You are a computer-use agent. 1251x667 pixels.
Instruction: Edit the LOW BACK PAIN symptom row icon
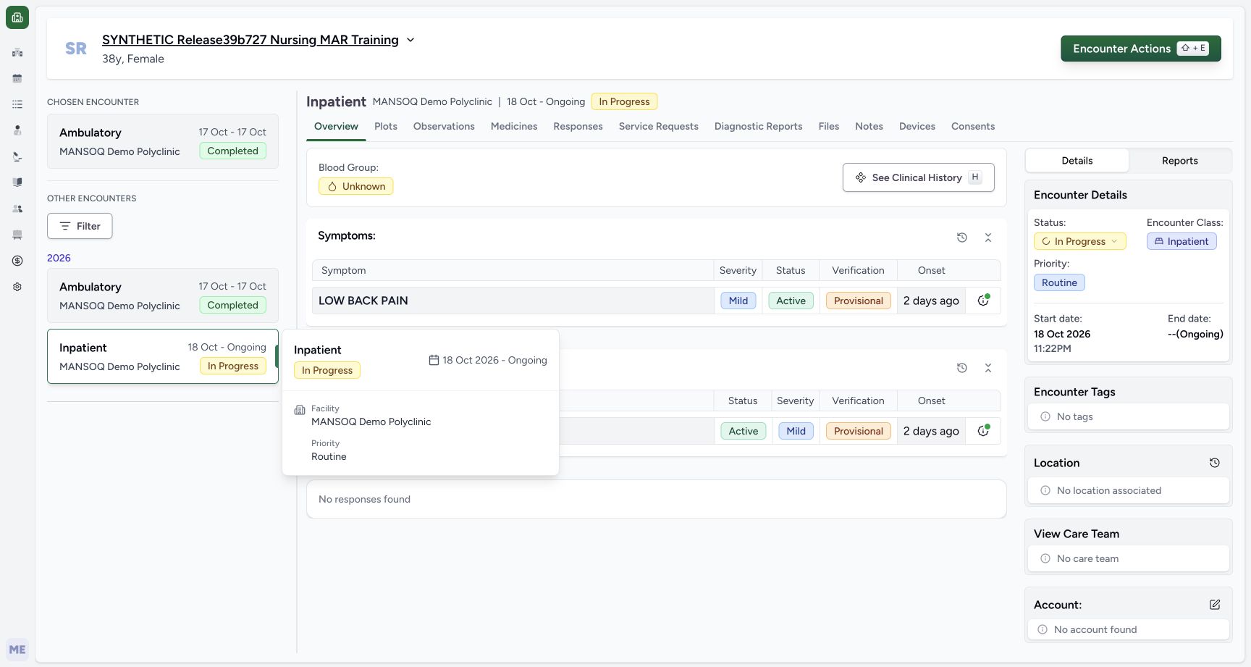click(x=983, y=301)
